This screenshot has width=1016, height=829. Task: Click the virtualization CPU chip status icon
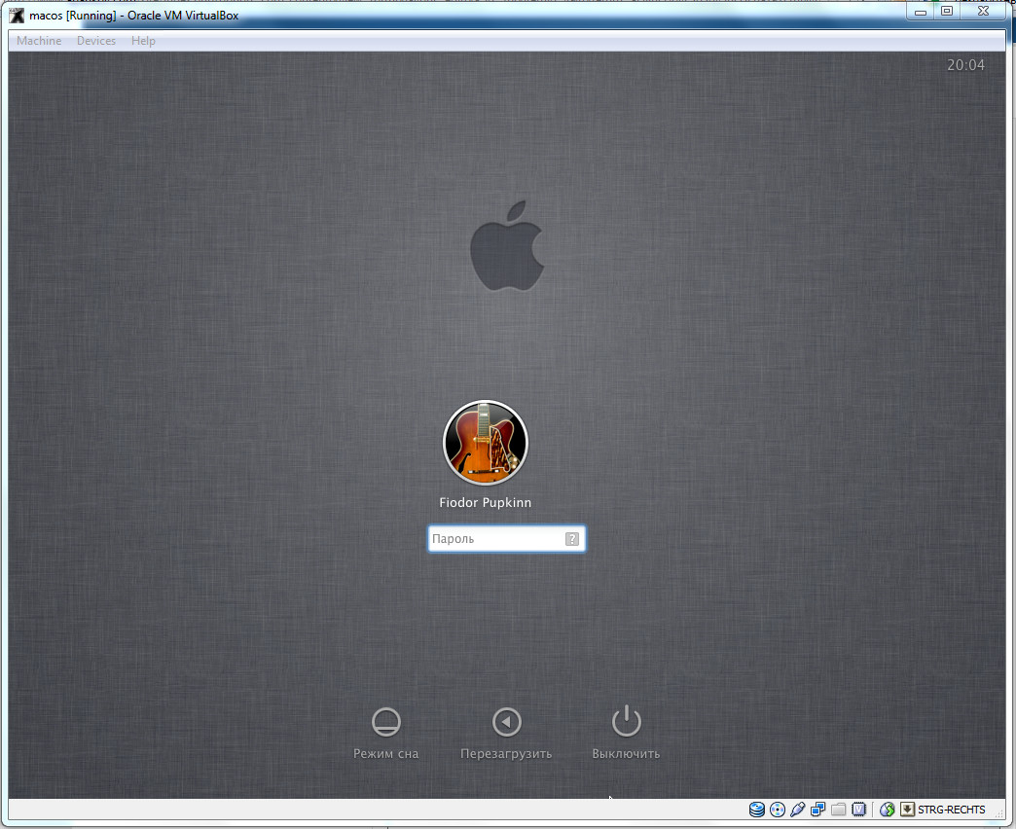(858, 810)
